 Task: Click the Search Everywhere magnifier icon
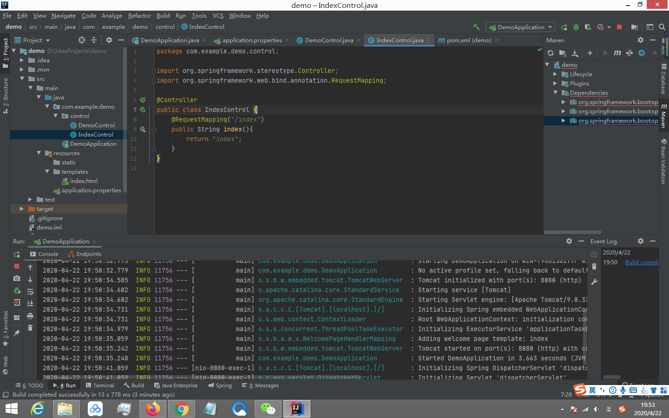point(662,27)
